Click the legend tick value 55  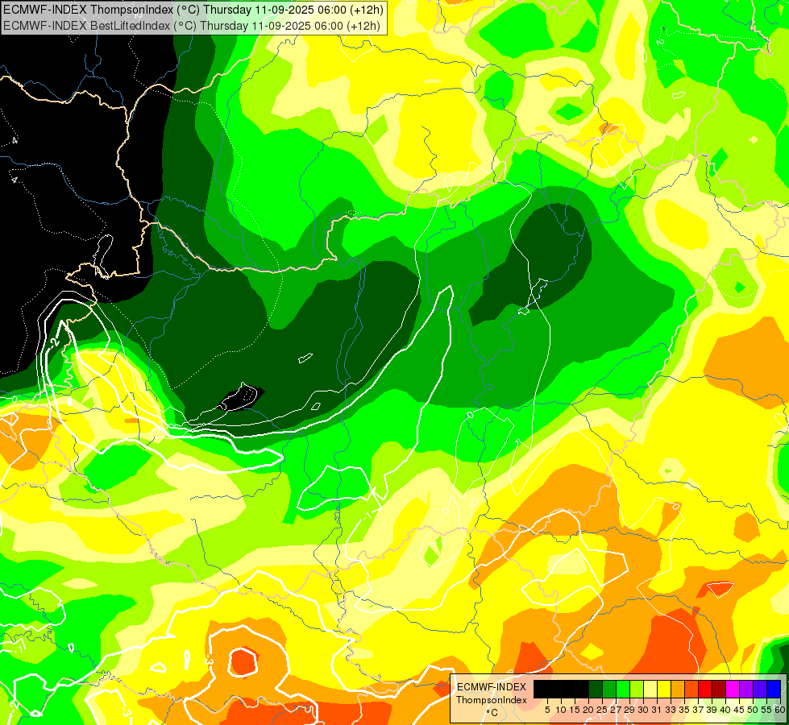click(766, 710)
